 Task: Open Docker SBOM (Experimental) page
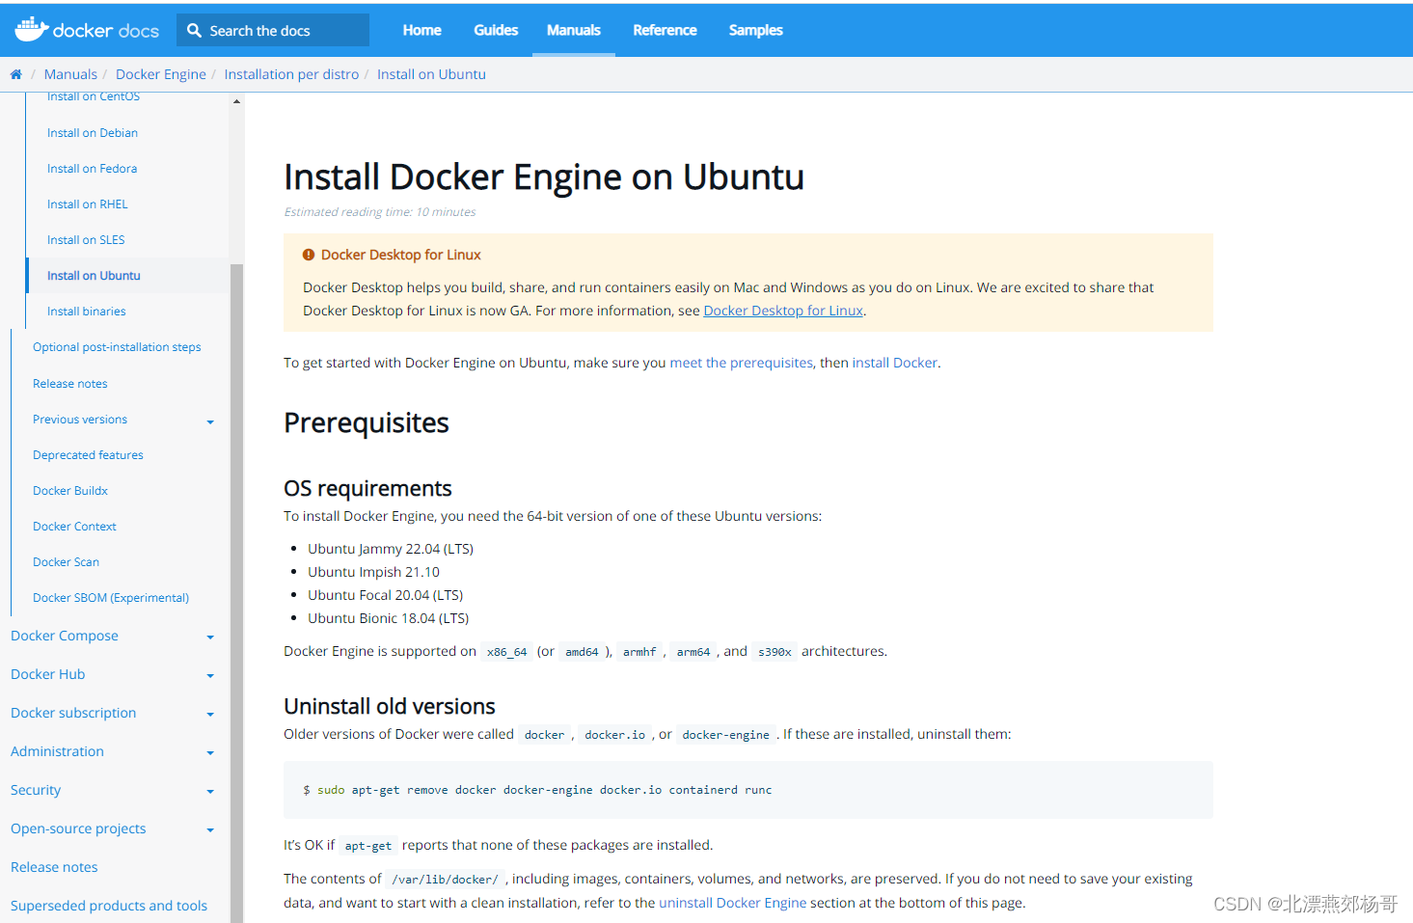point(111,598)
